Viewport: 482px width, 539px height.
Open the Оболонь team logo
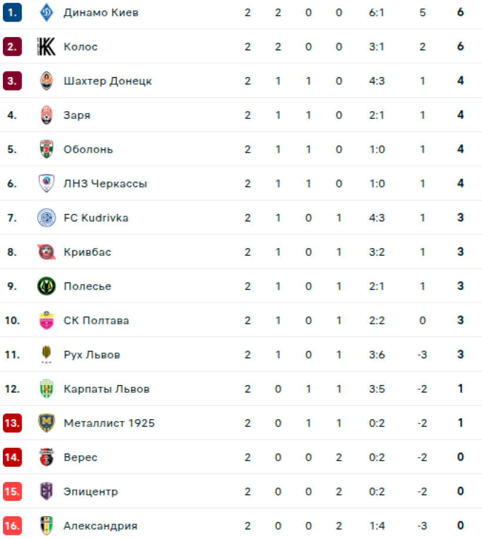[x=46, y=149]
